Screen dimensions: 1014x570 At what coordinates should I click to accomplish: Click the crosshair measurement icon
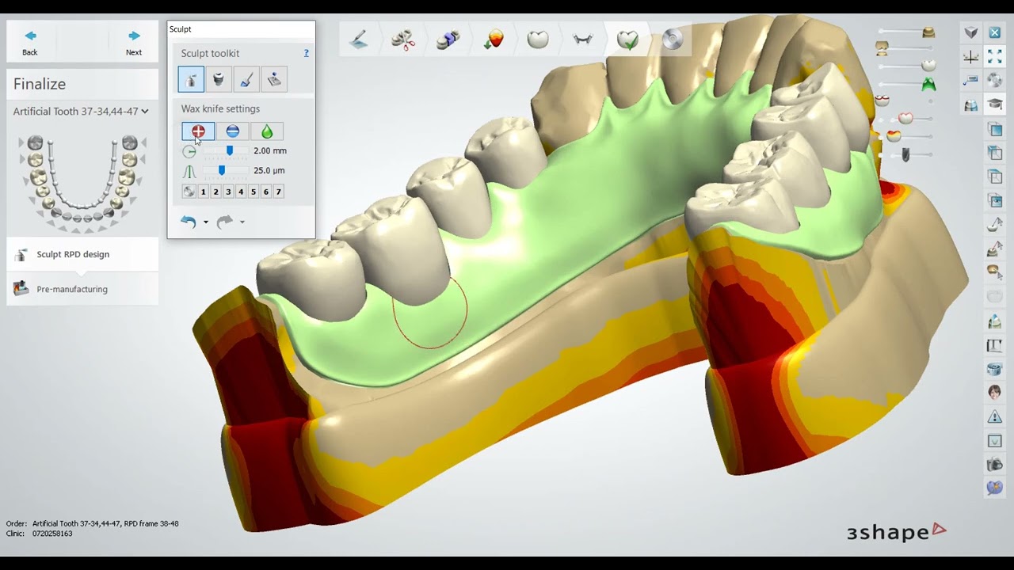pos(971,57)
